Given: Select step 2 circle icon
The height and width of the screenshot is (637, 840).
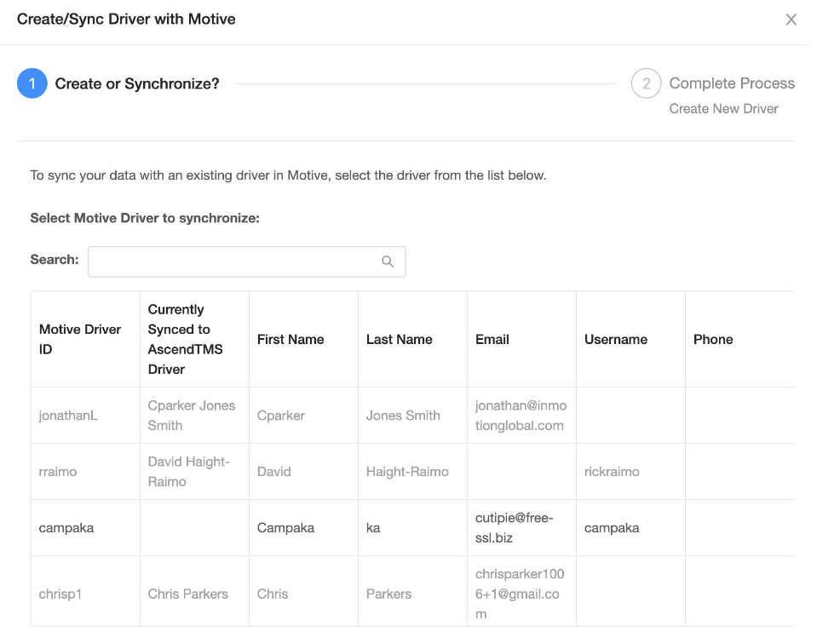Looking at the screenshot, I should tap(646, 83).
